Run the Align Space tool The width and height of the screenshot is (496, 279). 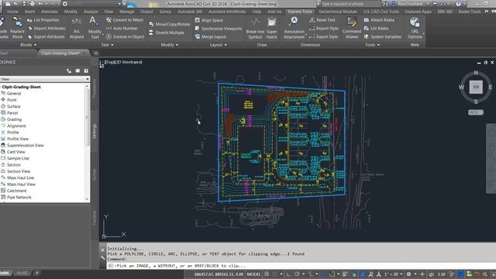208,20
